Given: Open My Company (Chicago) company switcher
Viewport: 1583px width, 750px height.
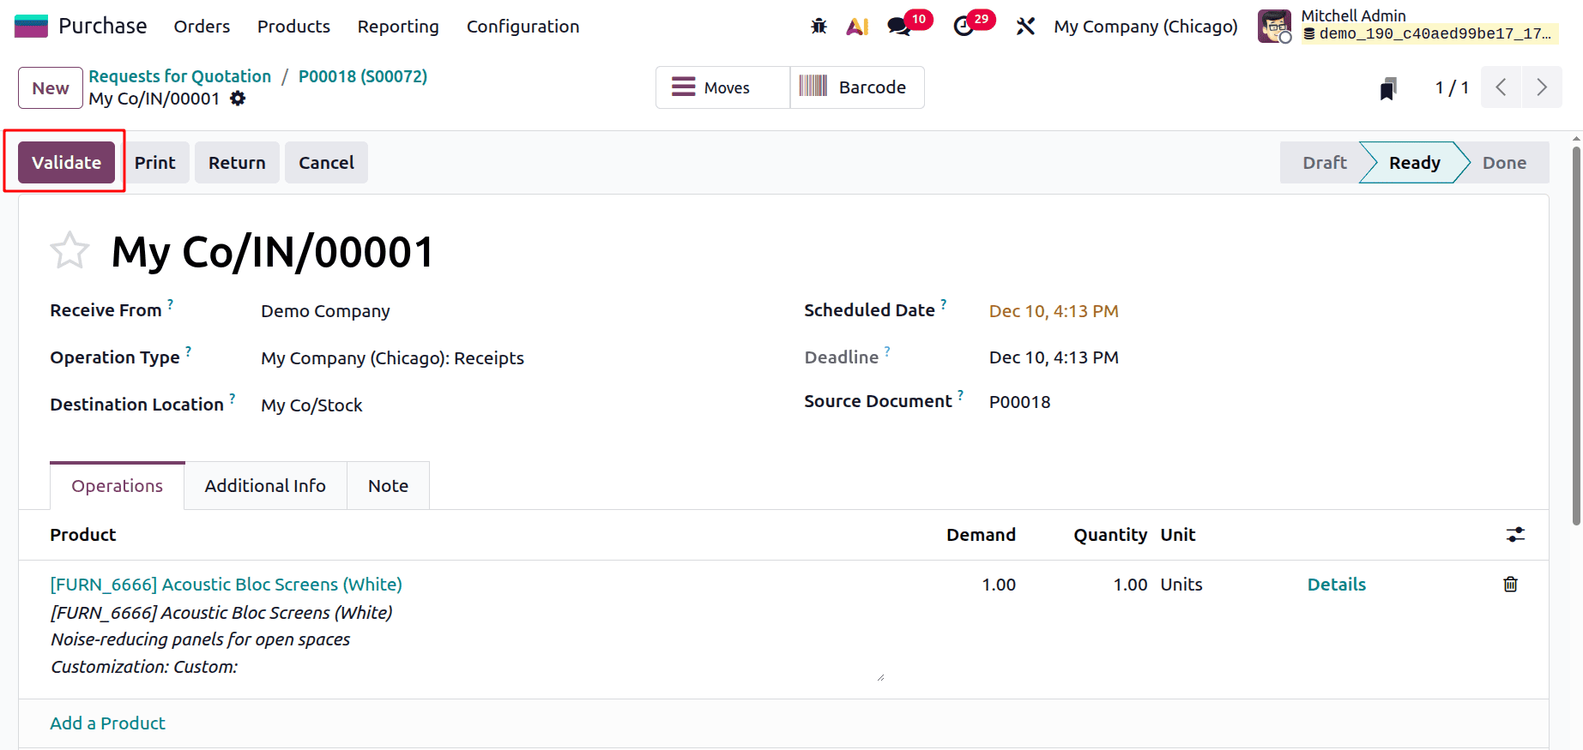Looking at the screenshot, I should (1145, 27).
